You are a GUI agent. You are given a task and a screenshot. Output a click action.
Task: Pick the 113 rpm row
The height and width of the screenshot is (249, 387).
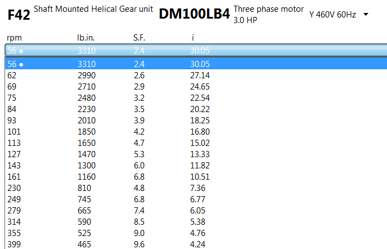point(196,143)
